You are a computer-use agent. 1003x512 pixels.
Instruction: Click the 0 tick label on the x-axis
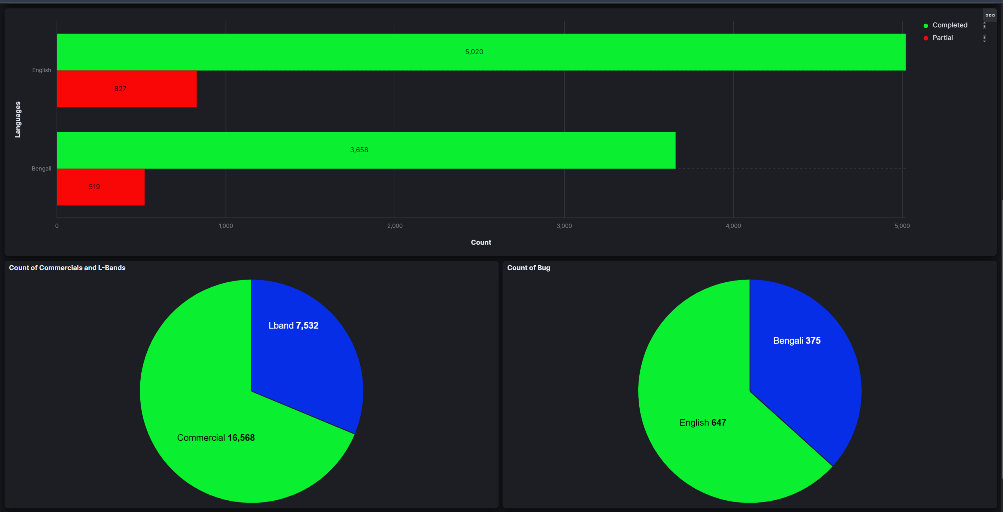(x=57, y=226)
